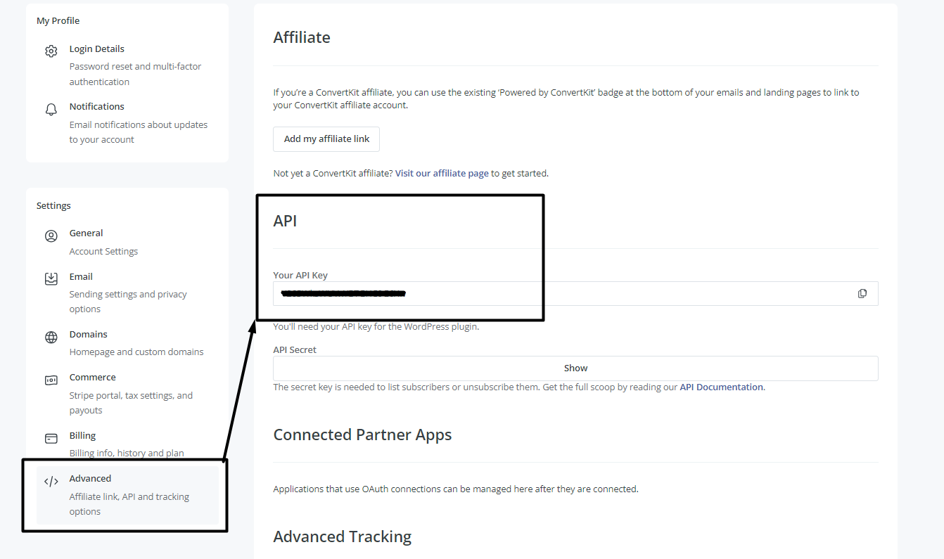Click the API section heading
Viewport: 944px width, 559px height.
click(x=285, y=221)
